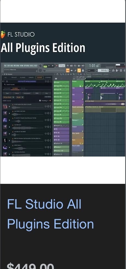This screenshot has width=126, height=269.
Task: Open options dots for MAD Choir 2
Action: pos(50,147)
